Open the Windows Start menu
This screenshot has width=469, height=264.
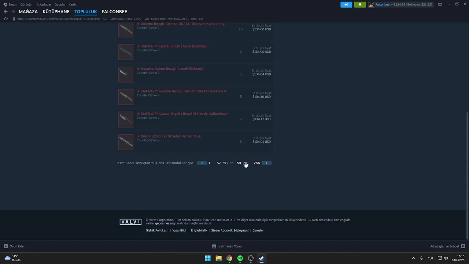(x=208, y=258)
